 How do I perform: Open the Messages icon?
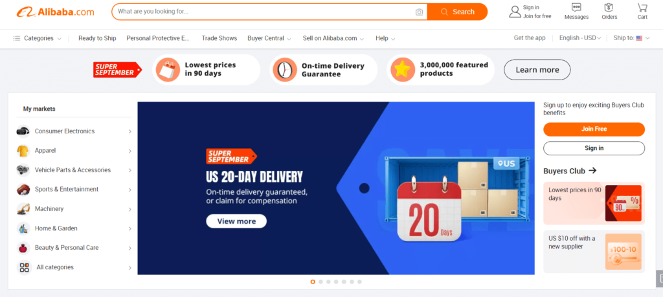click(576, 7)
